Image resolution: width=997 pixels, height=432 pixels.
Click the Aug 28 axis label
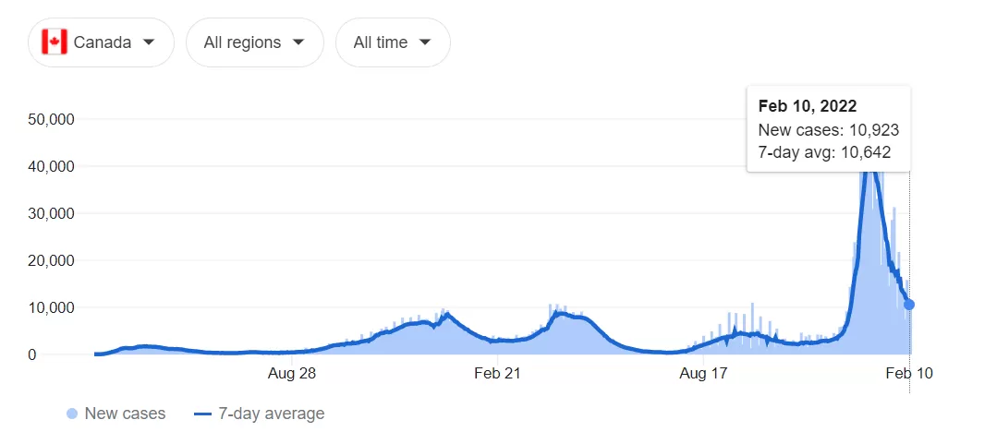292,374
